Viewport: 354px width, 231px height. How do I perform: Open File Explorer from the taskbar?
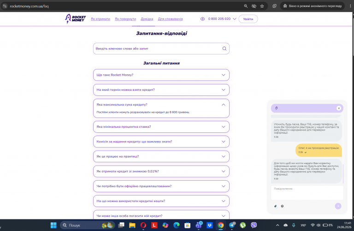[132, 225]
